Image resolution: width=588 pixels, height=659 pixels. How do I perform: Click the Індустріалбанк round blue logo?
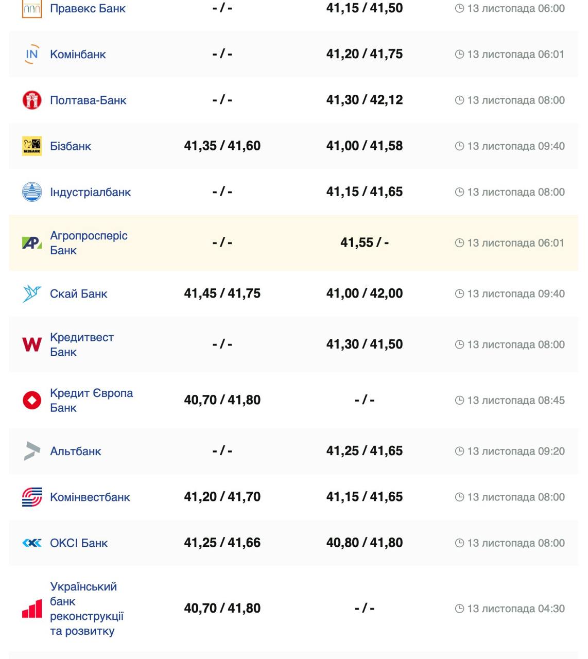(32, 192)
